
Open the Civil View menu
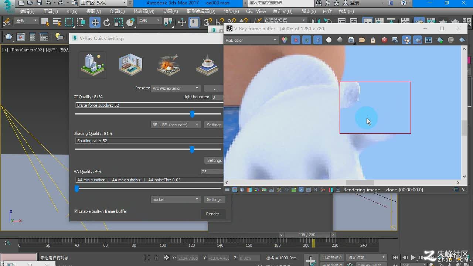pos(256,11)
